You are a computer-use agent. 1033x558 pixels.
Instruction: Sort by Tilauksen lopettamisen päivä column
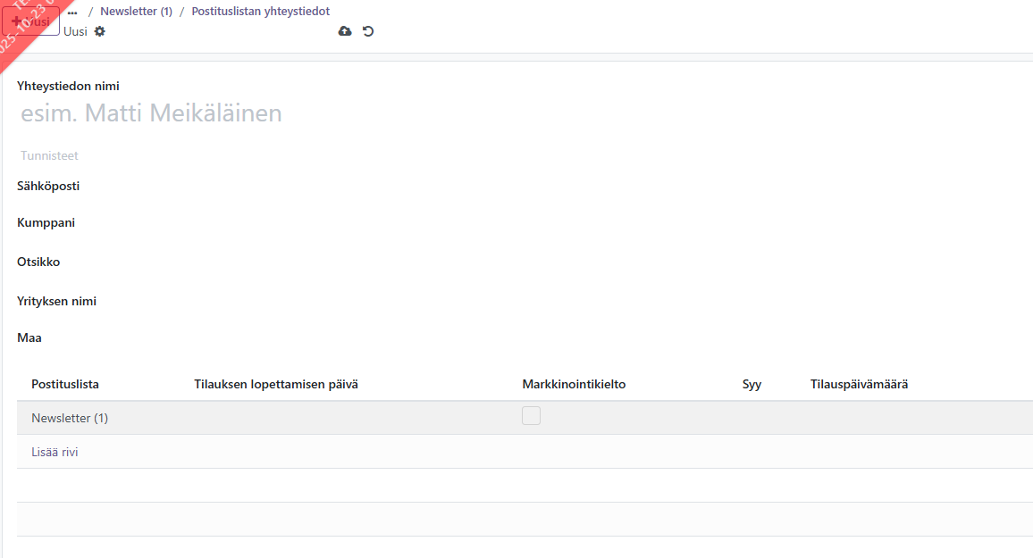tap(276, 385)
